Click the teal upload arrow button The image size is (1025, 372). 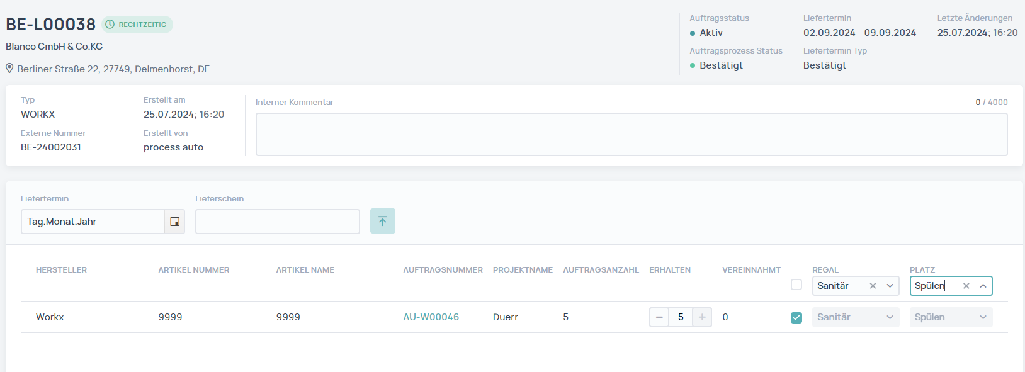[x=382, y=222]
